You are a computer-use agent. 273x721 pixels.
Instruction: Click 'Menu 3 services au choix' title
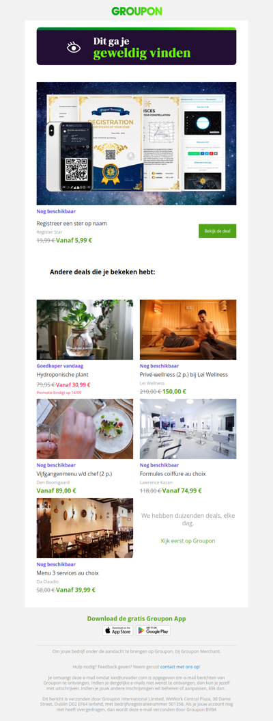pos(68,573)
